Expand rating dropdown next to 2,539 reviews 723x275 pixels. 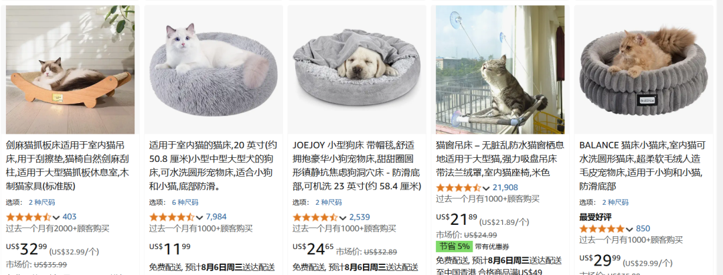point(343,217)
